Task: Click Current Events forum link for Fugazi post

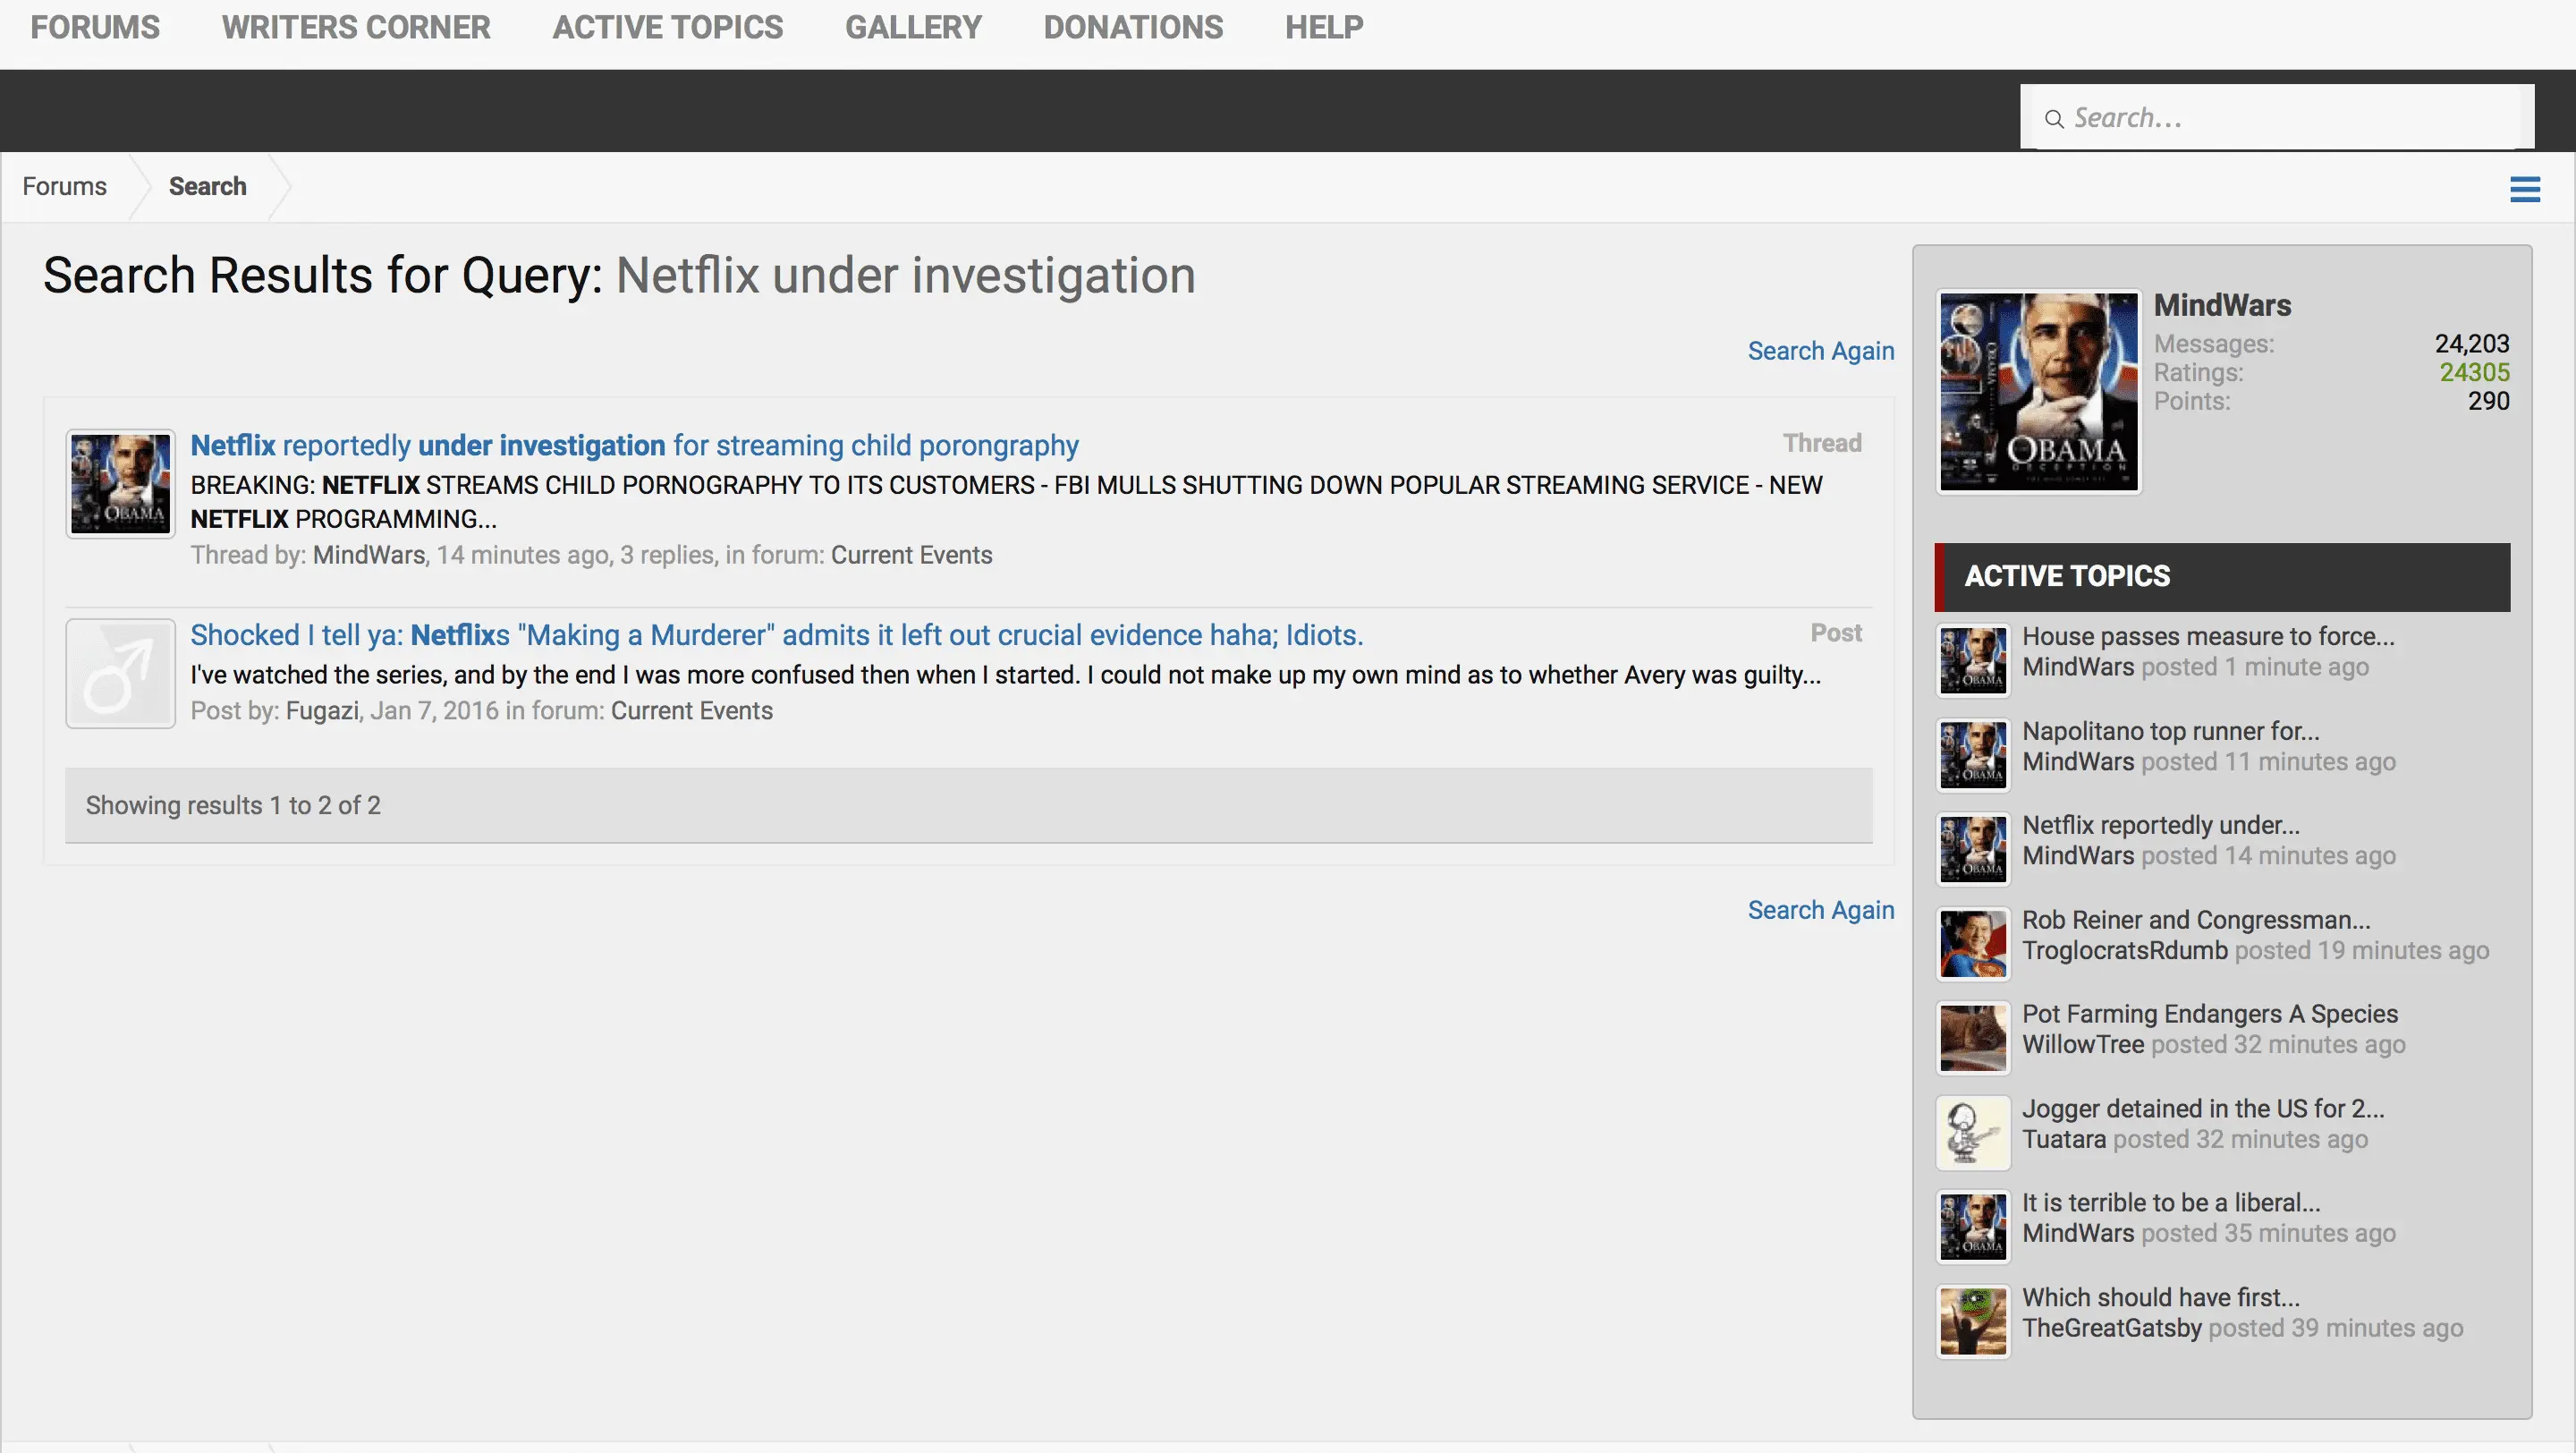Action: point(691,711)
